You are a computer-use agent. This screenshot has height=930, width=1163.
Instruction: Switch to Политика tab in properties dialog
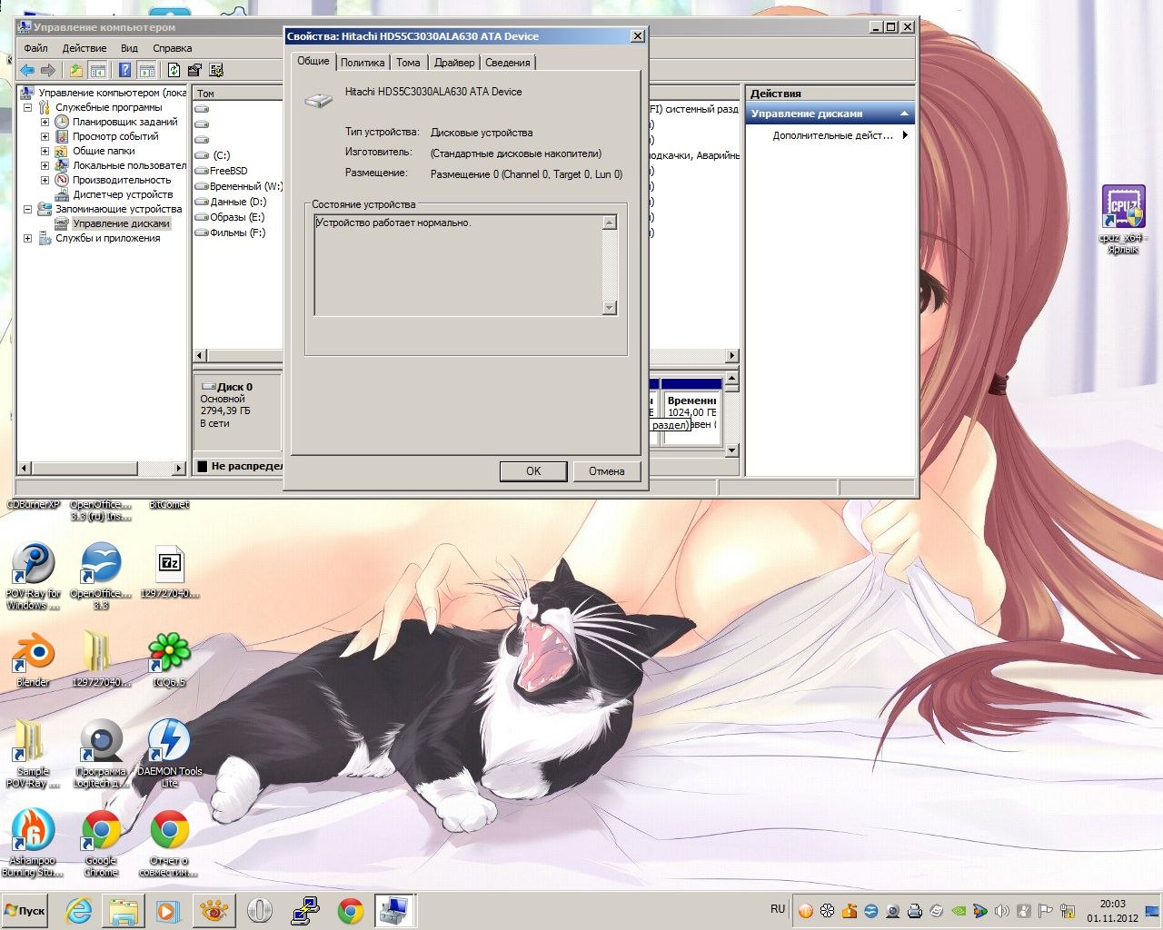[363, 63]
